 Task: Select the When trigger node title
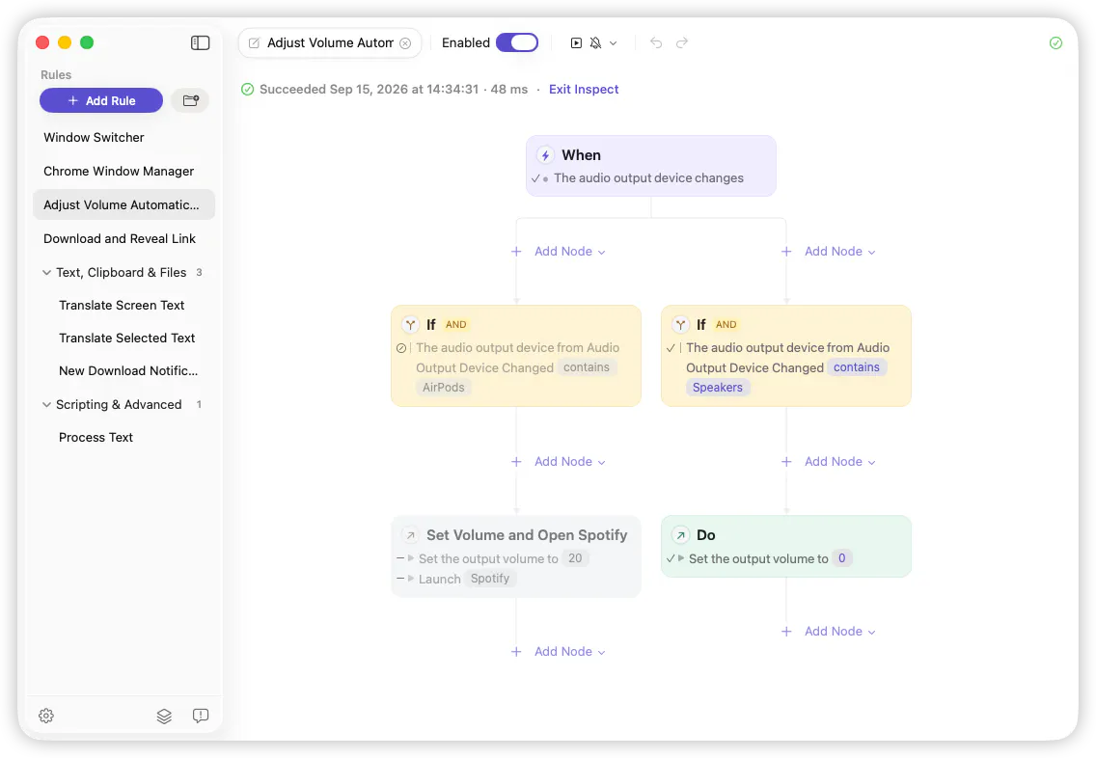[582, 155]
